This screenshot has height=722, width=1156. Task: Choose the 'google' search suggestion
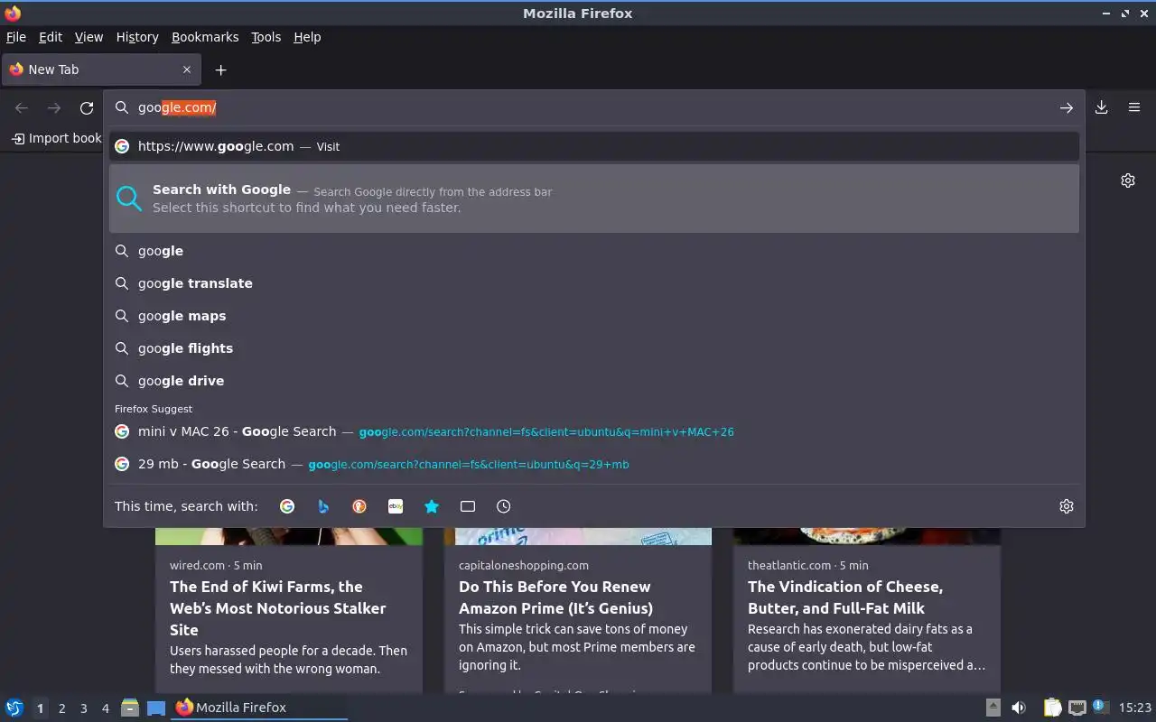594,251
